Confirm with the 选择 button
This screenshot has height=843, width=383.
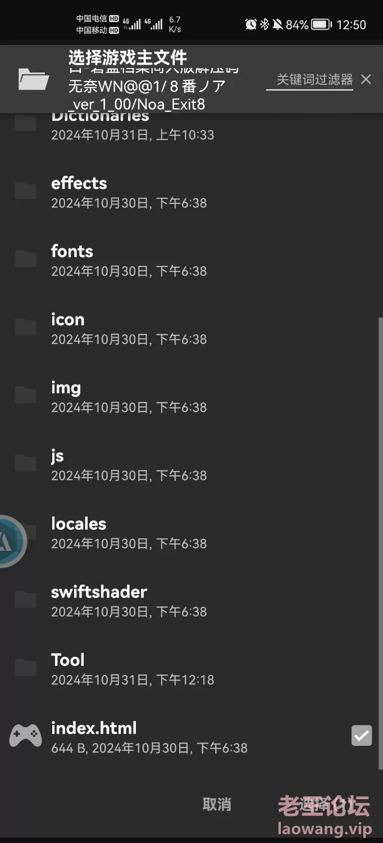314,804
